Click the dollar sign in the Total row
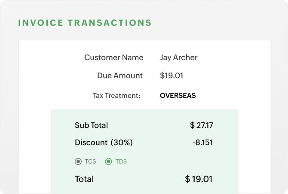This screenshot has height=194, width=288. tap(187, 179)
